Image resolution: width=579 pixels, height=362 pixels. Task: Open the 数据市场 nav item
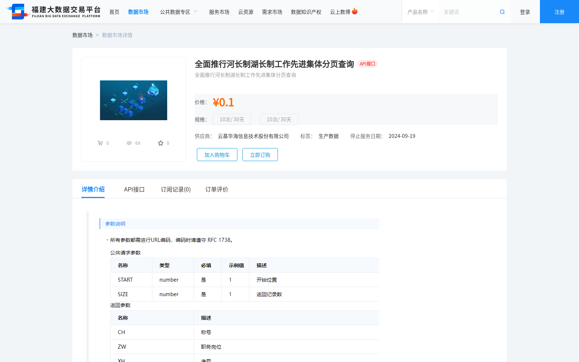[138, 12]
